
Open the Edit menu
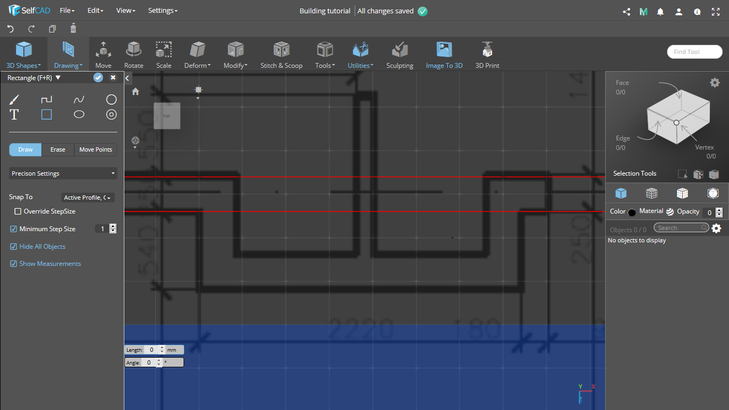[x=96, y=11]
